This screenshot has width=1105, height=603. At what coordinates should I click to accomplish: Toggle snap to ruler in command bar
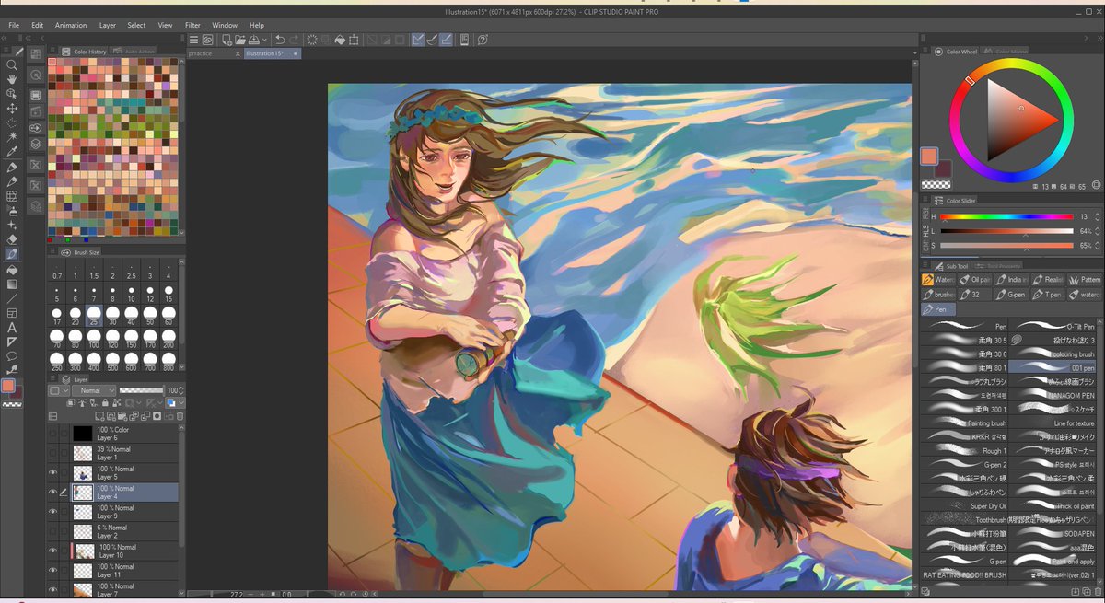click(418, 40)
